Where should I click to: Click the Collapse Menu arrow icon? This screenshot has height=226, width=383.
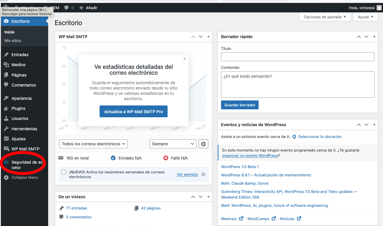[6, 178]
